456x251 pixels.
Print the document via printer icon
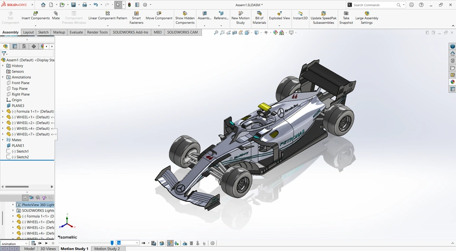click(x=85, y=5)
